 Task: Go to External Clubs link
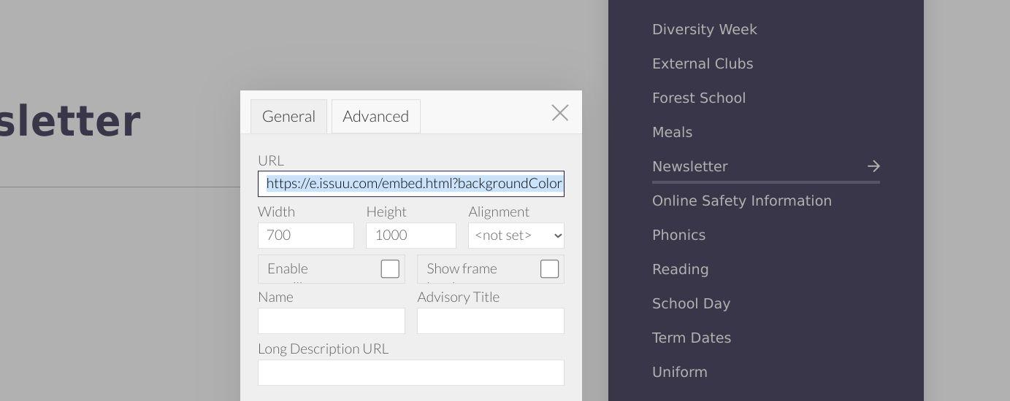[x=702, y=64]
